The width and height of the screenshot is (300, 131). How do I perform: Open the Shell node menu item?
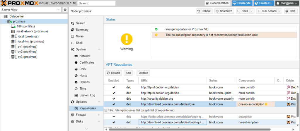tap(86, 43)
